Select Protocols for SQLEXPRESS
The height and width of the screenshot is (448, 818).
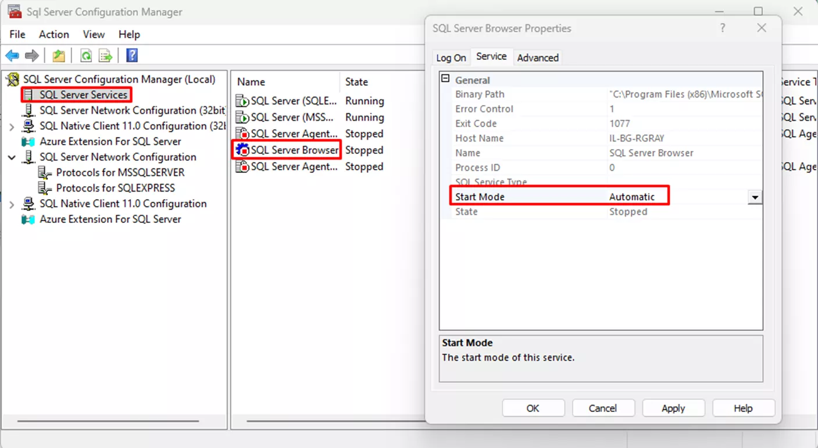click(x=116, y=188)
